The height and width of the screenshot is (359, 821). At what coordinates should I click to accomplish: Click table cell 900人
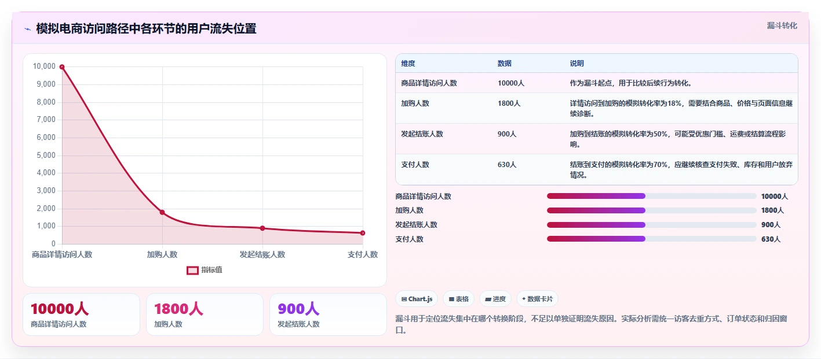tap(506, 134)
